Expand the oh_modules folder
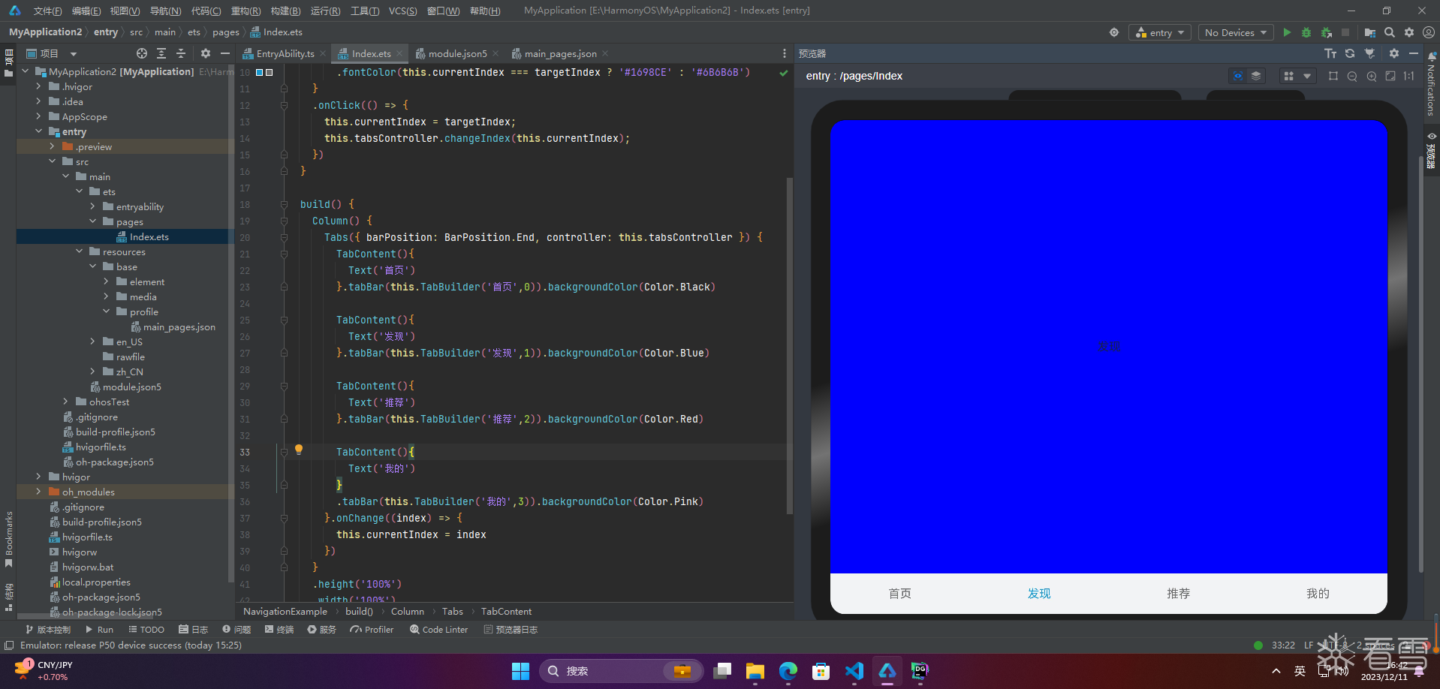The width and height of the screenshot is (1440, 689). (x=38, y=492)
